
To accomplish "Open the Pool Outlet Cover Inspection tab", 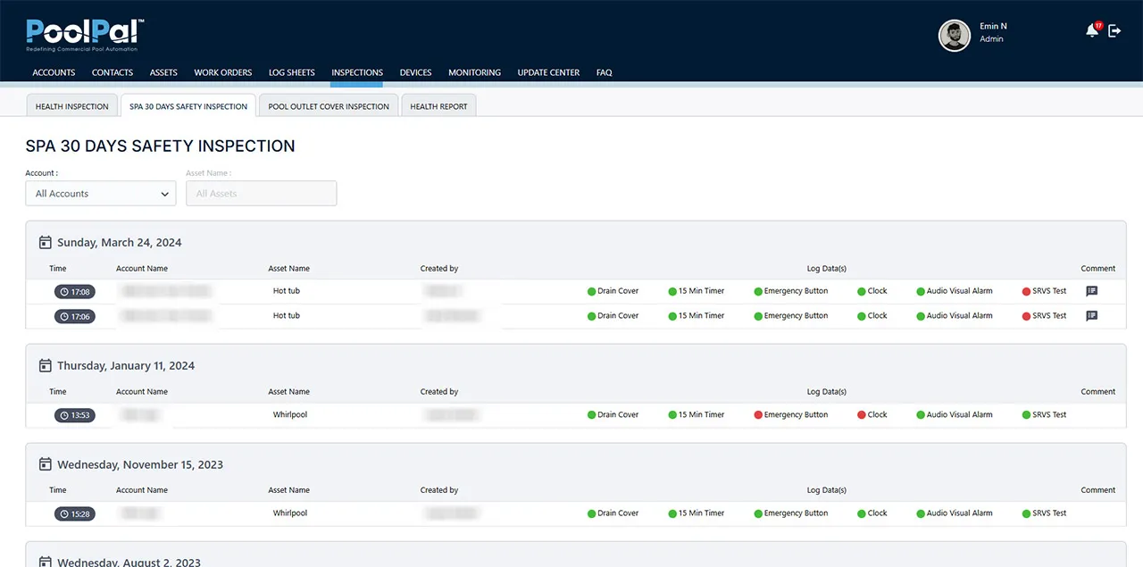I will coord(329,106).
